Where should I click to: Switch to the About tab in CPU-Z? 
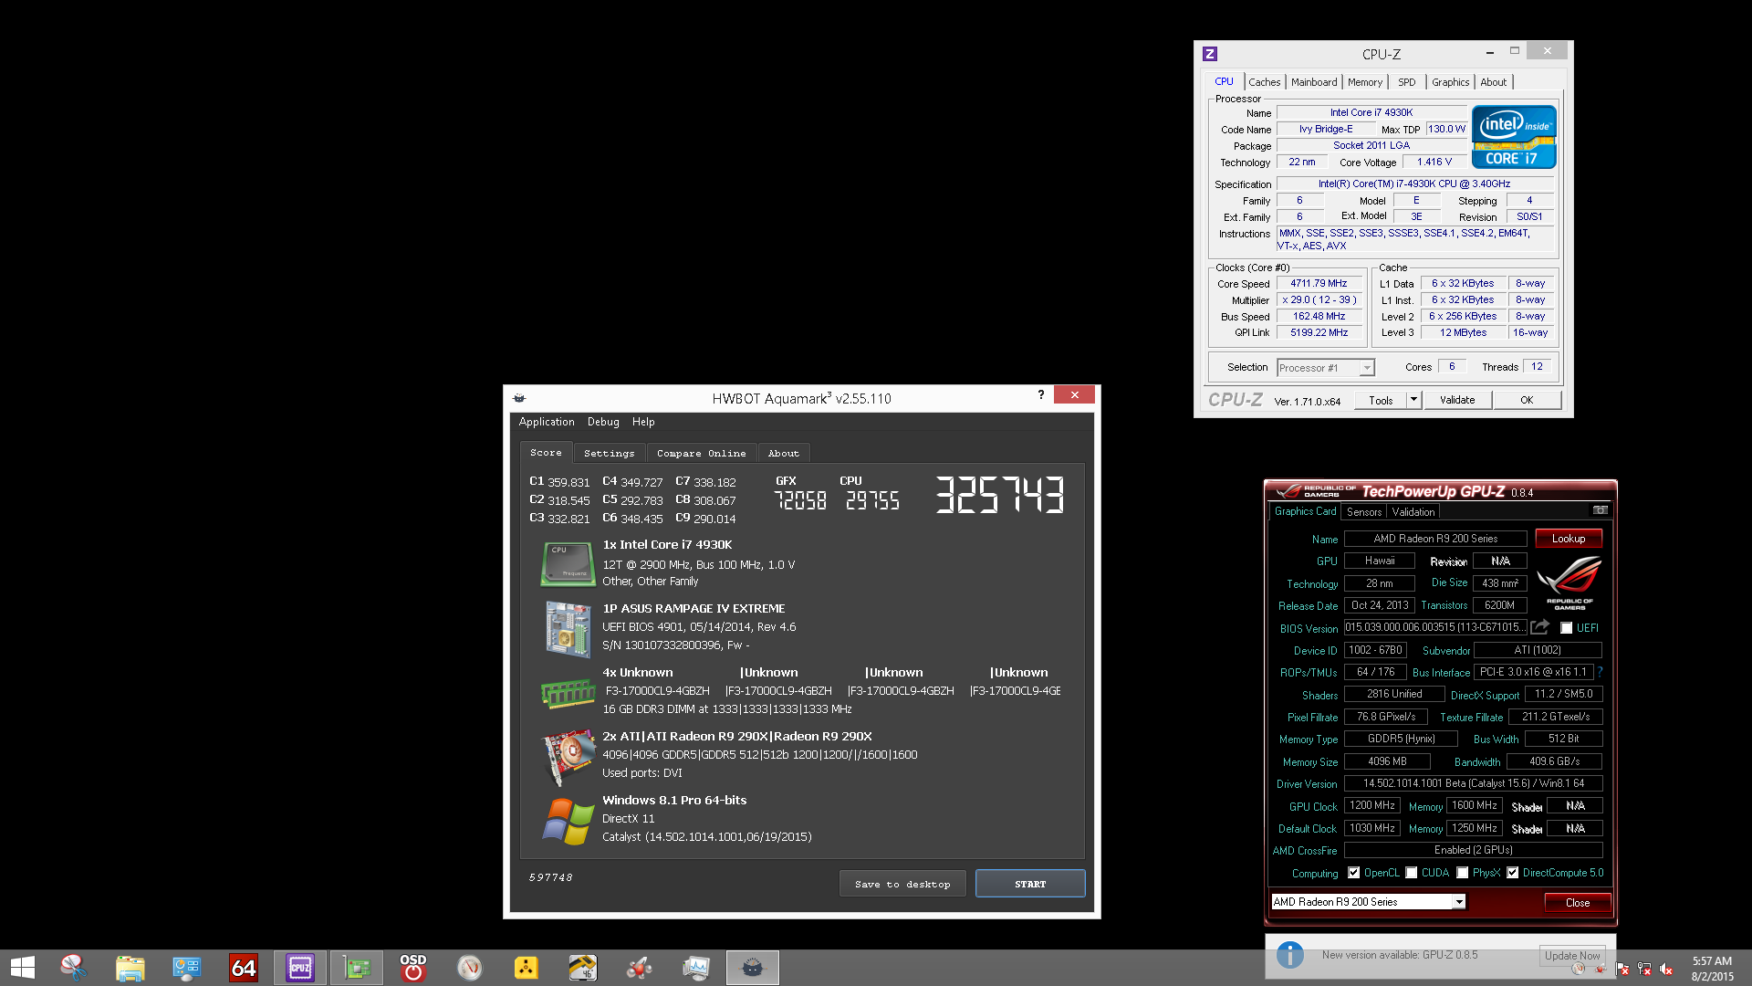pos(1493,82)
